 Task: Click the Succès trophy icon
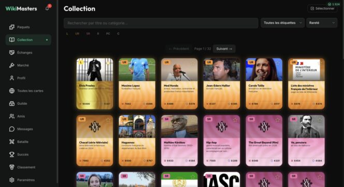pyautogui.click(x=12, y=154)
